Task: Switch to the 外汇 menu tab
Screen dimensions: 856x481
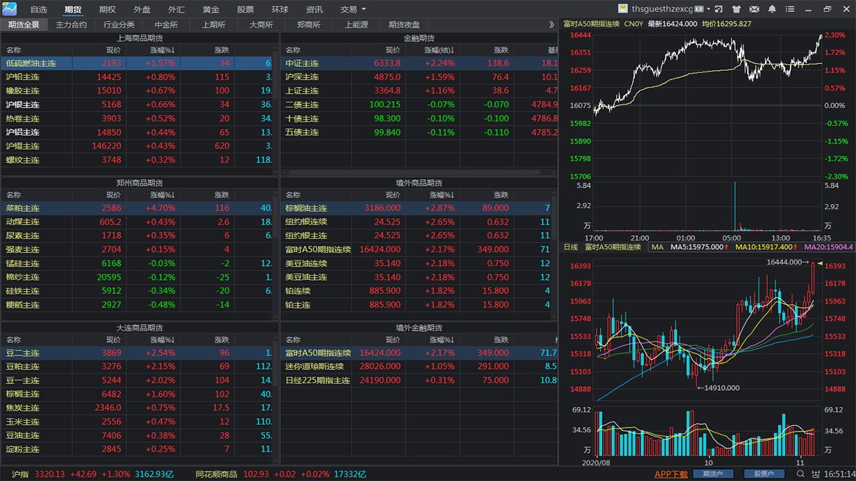Action: pos(177,9)
